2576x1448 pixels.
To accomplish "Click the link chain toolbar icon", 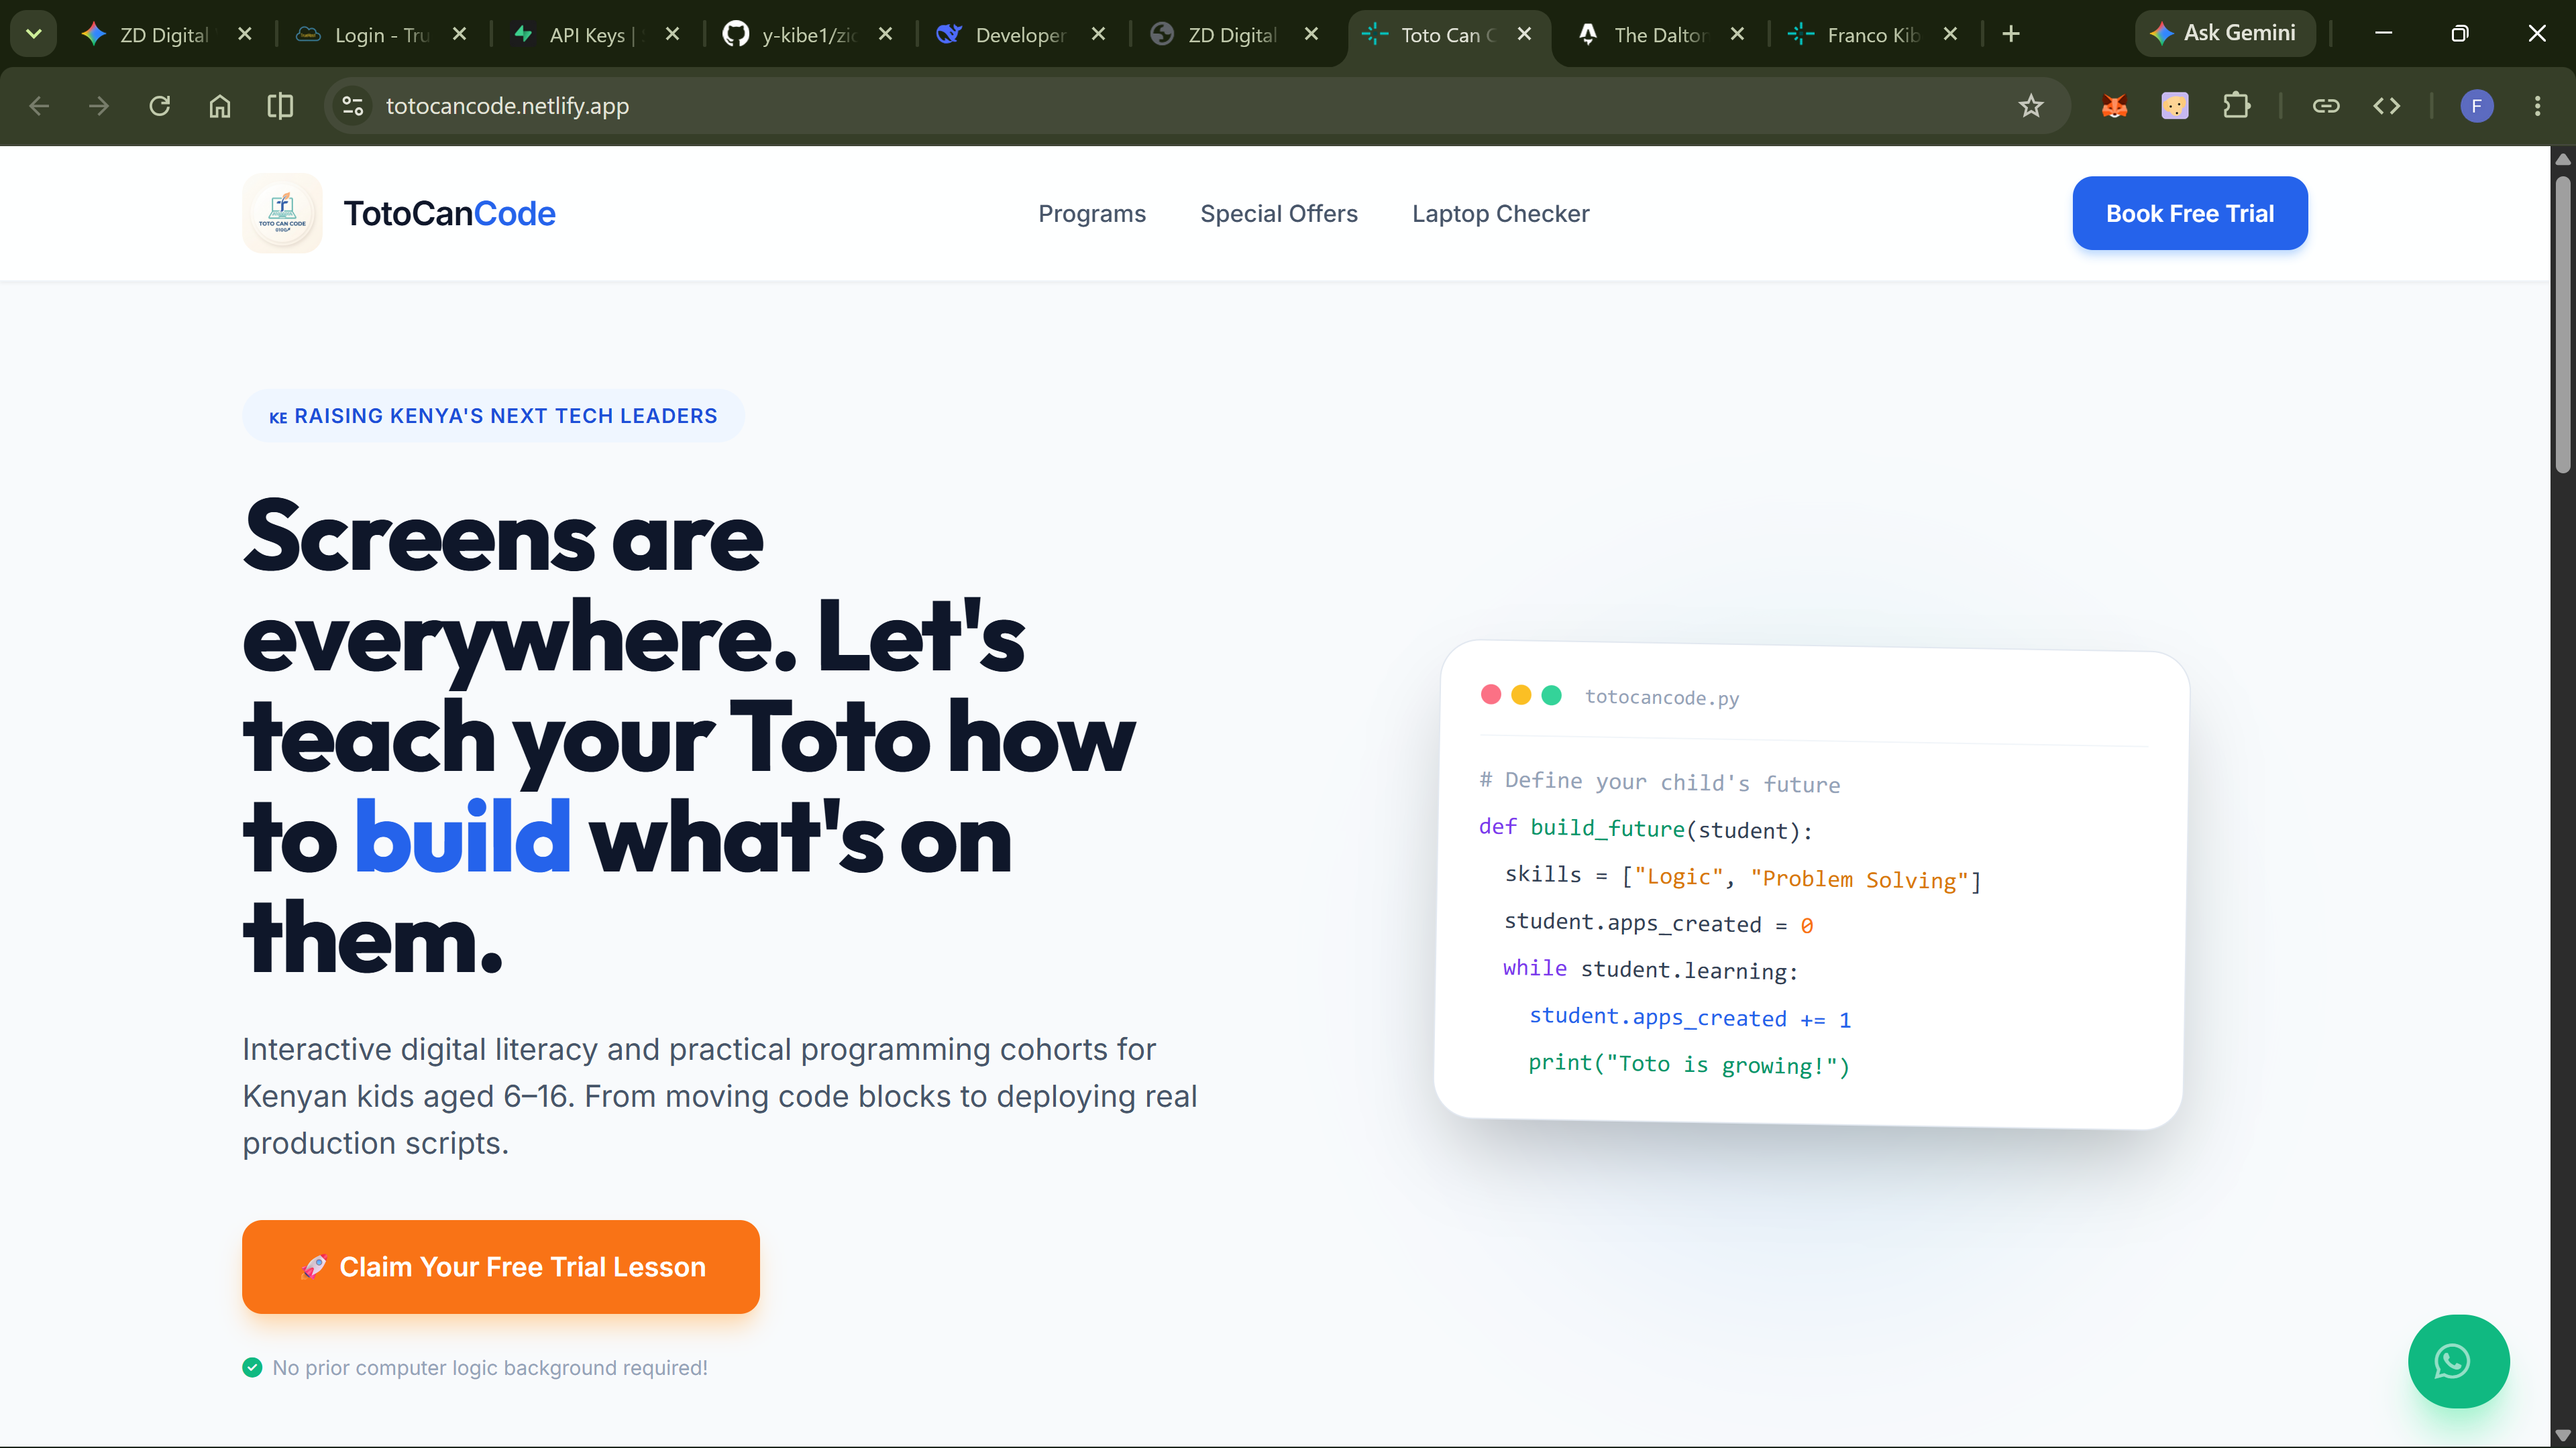I will click(2326, 106).
